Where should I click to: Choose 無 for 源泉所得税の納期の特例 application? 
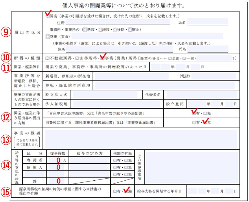[x=126, y=191]
